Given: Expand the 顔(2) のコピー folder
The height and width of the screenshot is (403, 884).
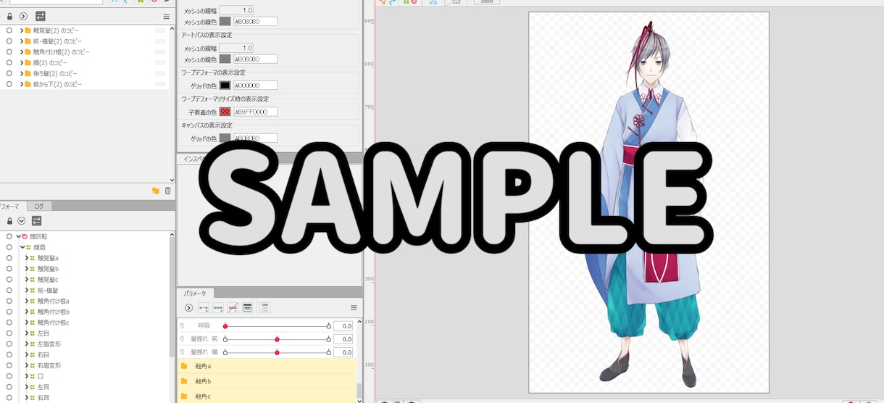Looking at the screenshot, I should (x=21, y=62).
